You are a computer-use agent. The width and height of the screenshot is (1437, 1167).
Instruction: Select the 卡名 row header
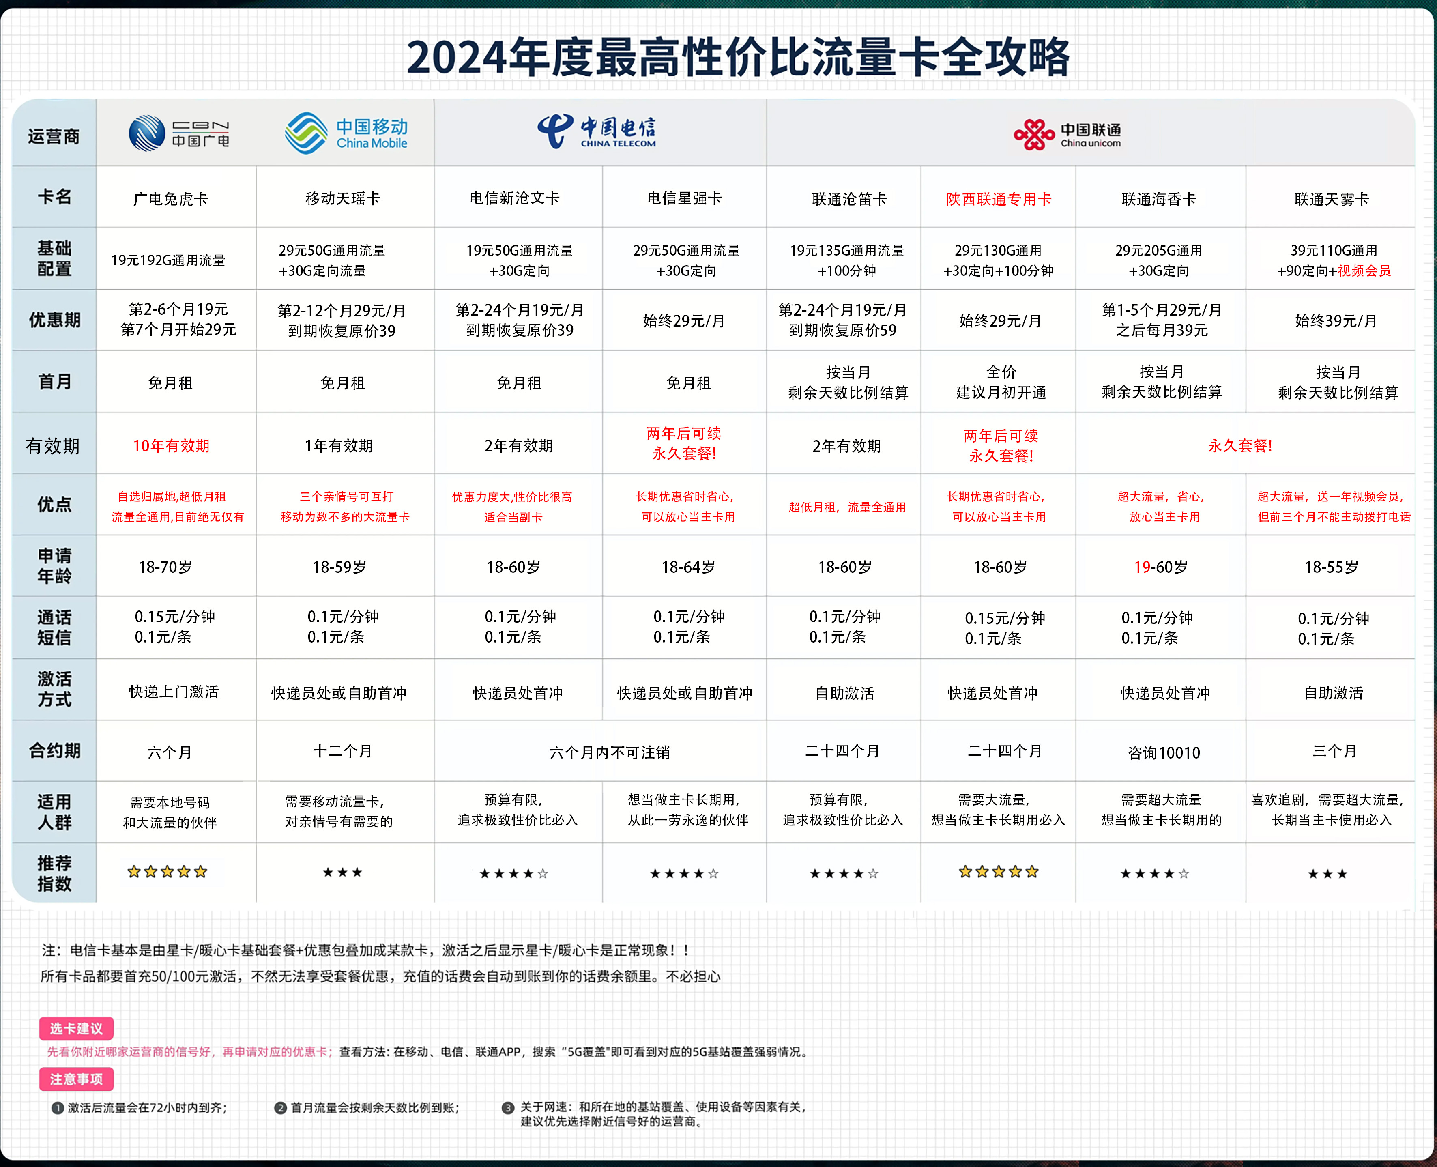point(54,197)
